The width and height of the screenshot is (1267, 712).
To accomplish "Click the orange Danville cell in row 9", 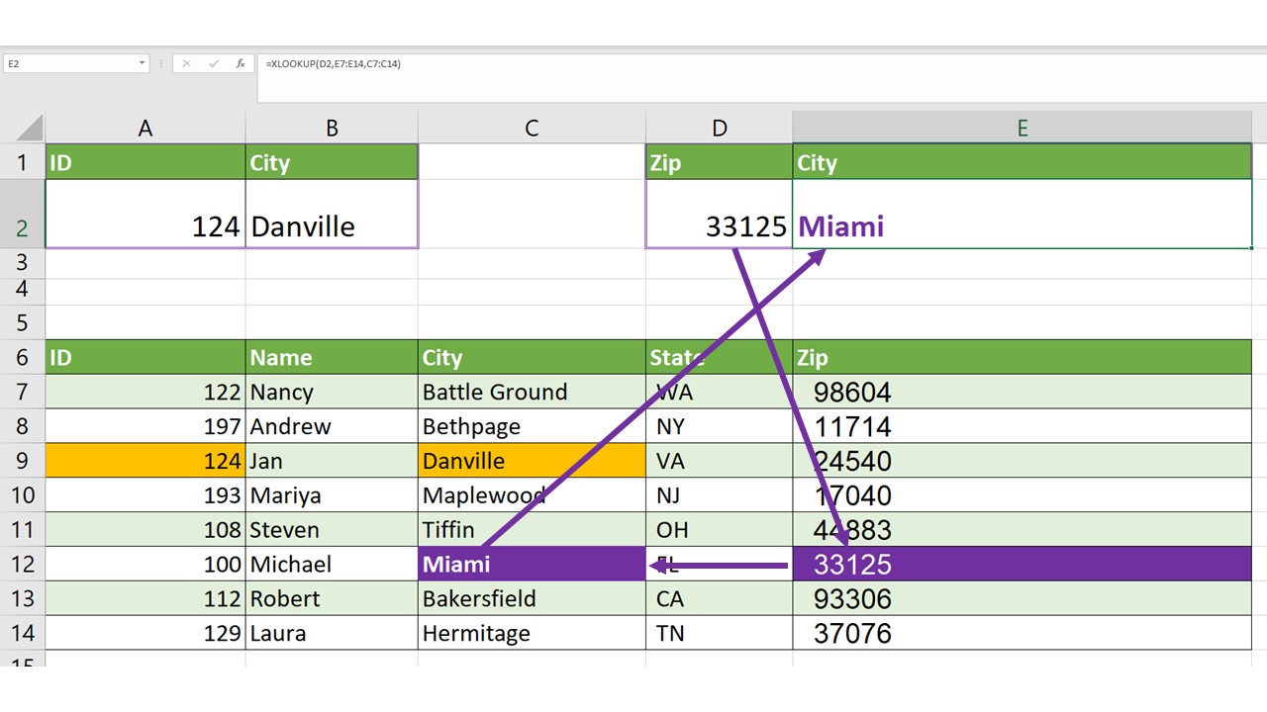I will (x=532, y=461).
